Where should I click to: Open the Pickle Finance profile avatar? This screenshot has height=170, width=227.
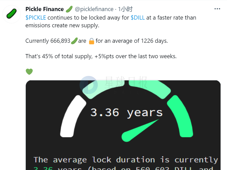tap(12, 14)
